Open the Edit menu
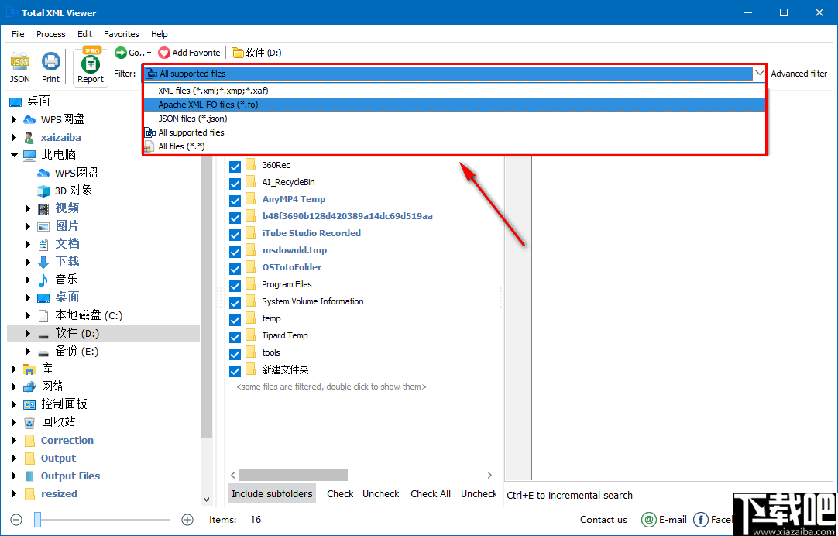 (84, 33)
